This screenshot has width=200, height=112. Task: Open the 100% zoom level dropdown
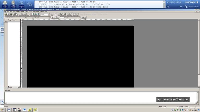(x=49, y=15)
